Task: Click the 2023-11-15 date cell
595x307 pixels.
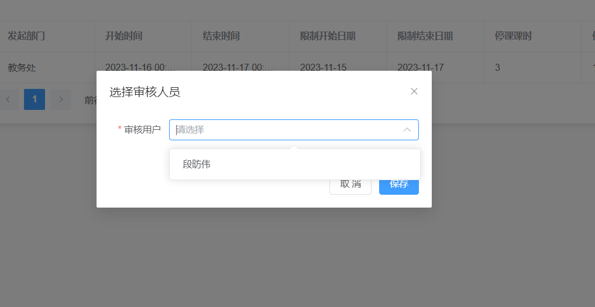Action: 324,68
